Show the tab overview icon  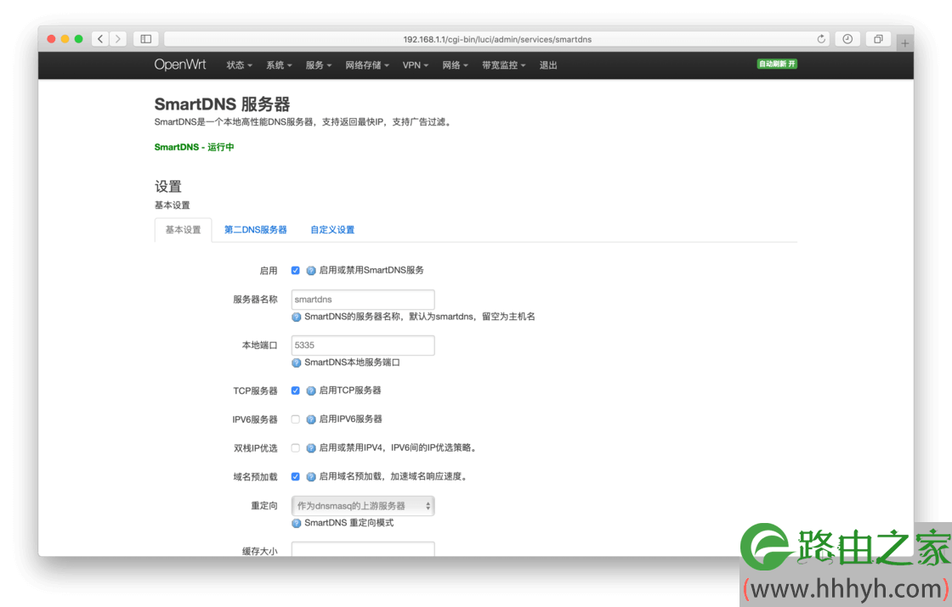(x=878, y=39)
